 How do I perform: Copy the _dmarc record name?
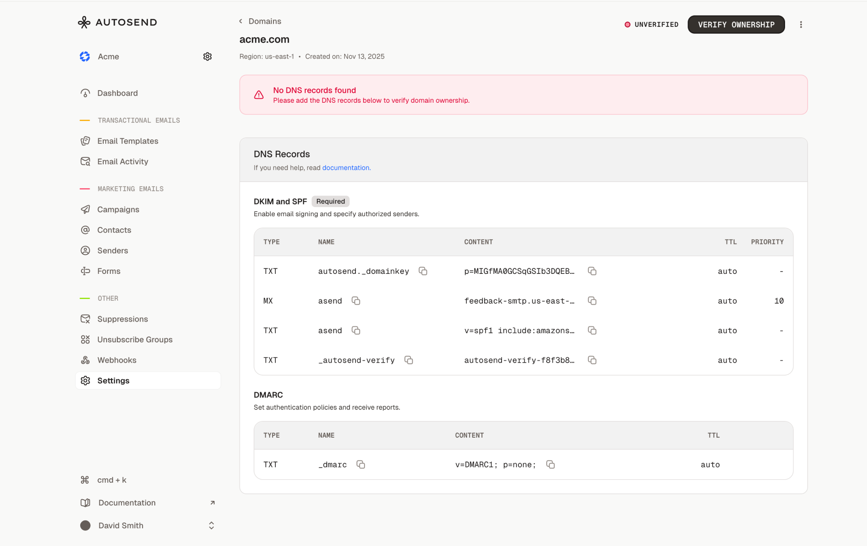tap(361, 464)
